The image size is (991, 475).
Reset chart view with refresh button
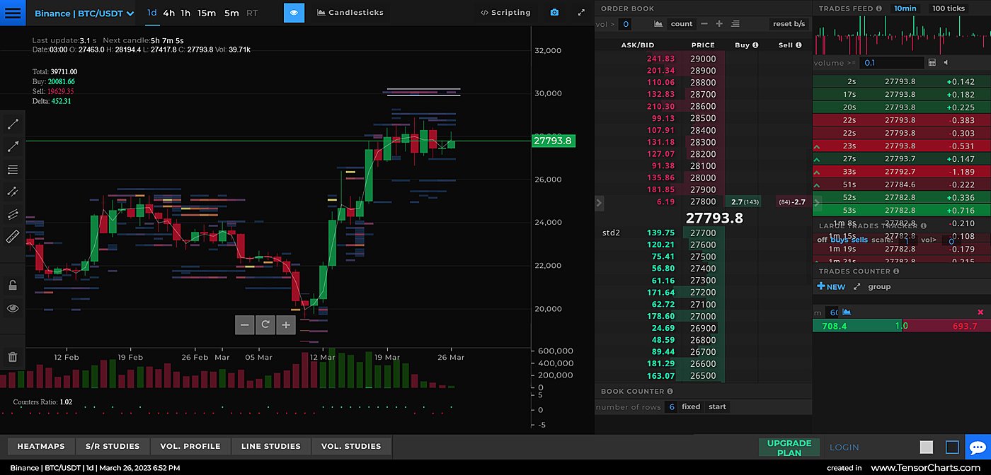[265, 324]
